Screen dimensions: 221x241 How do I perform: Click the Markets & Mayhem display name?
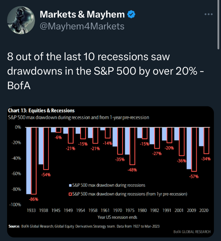click(x=82, y=14)
